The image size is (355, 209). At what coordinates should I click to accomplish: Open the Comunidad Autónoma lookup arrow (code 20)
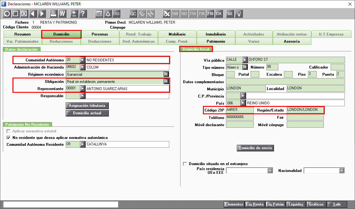click(82, 60)
